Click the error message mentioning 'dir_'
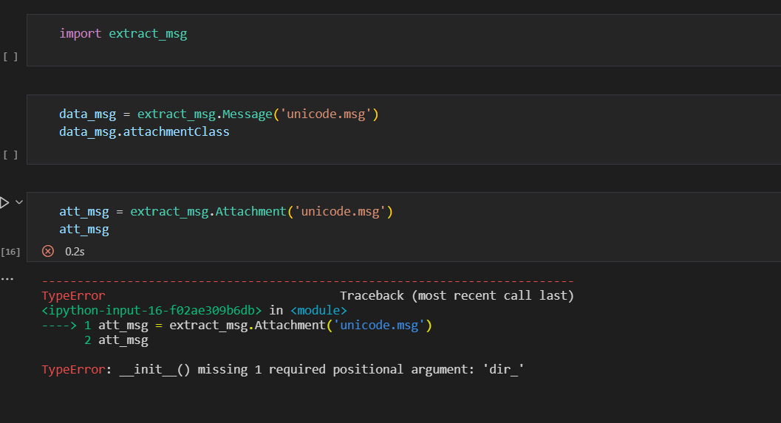Screen dimensions: 781x423 click(x=283, y=370)
